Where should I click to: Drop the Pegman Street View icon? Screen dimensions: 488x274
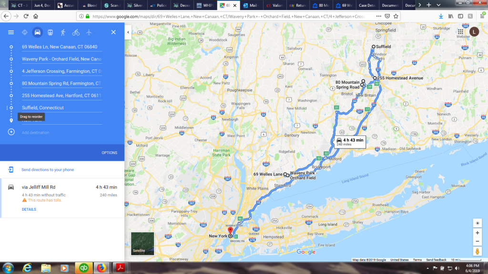(x=477, y=251)
